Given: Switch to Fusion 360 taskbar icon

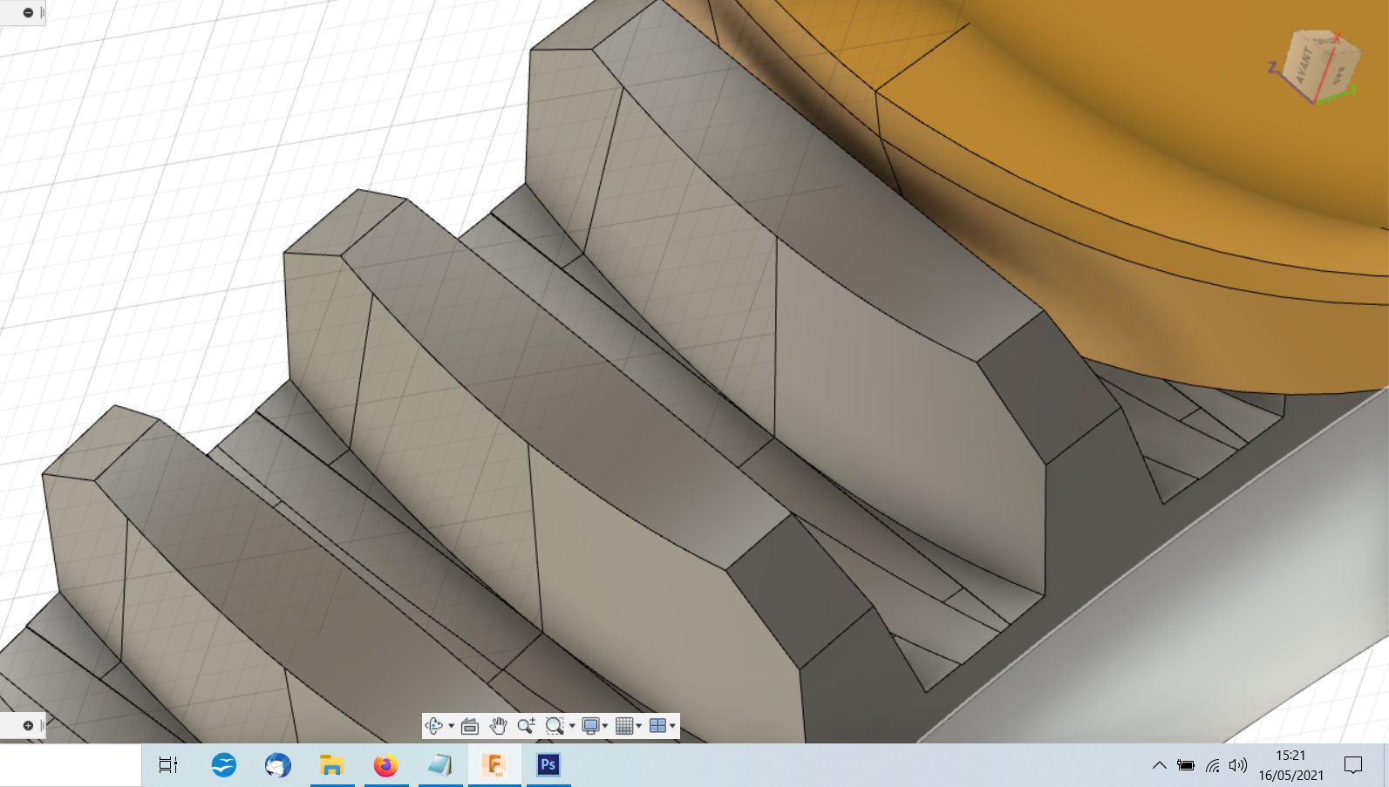Looking at the screenshot, I should pos(494,765).
